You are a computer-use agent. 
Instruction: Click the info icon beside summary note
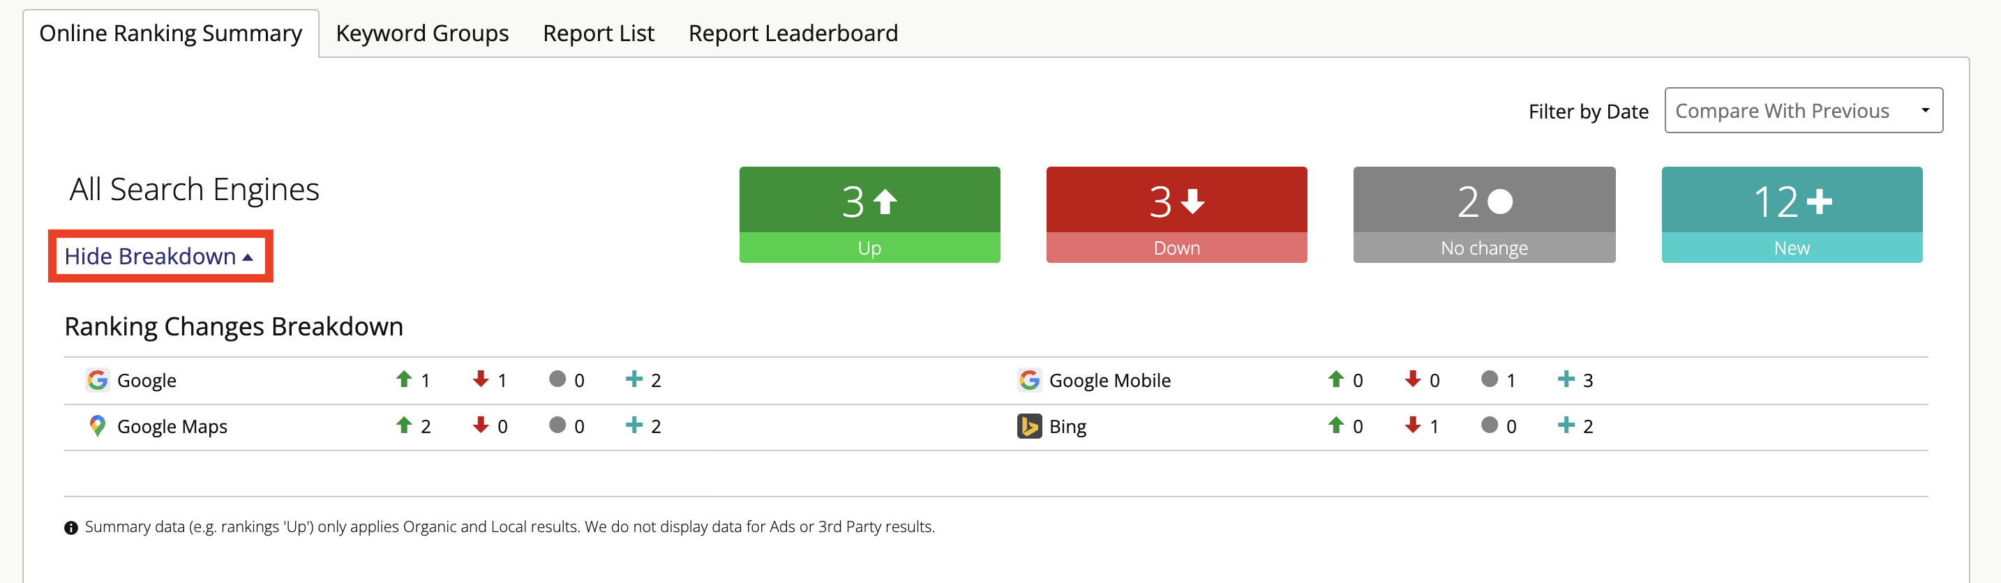pyautogui.click(x=70, y=528)
